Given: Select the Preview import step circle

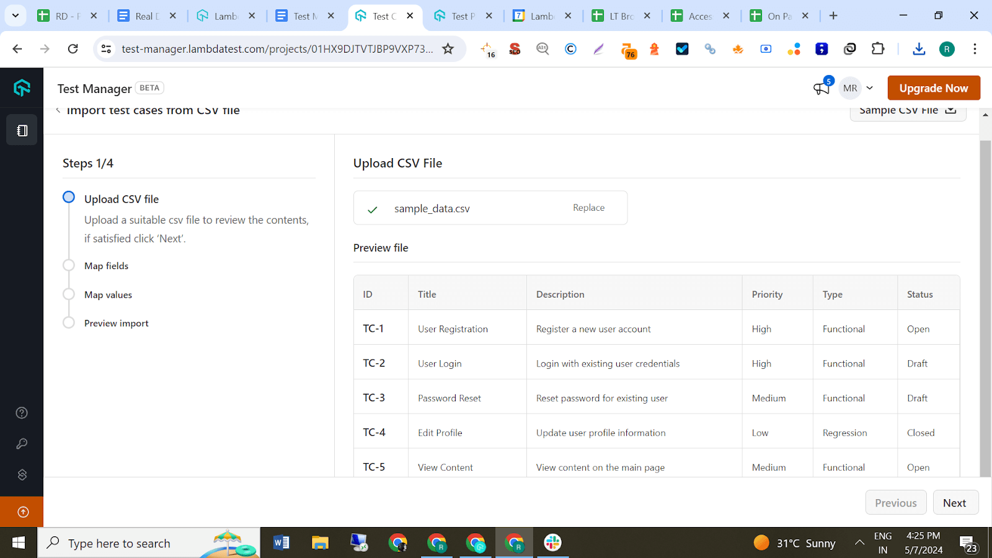Looking at the screenshot, I should pyautogui.click(x=69, y=322).
